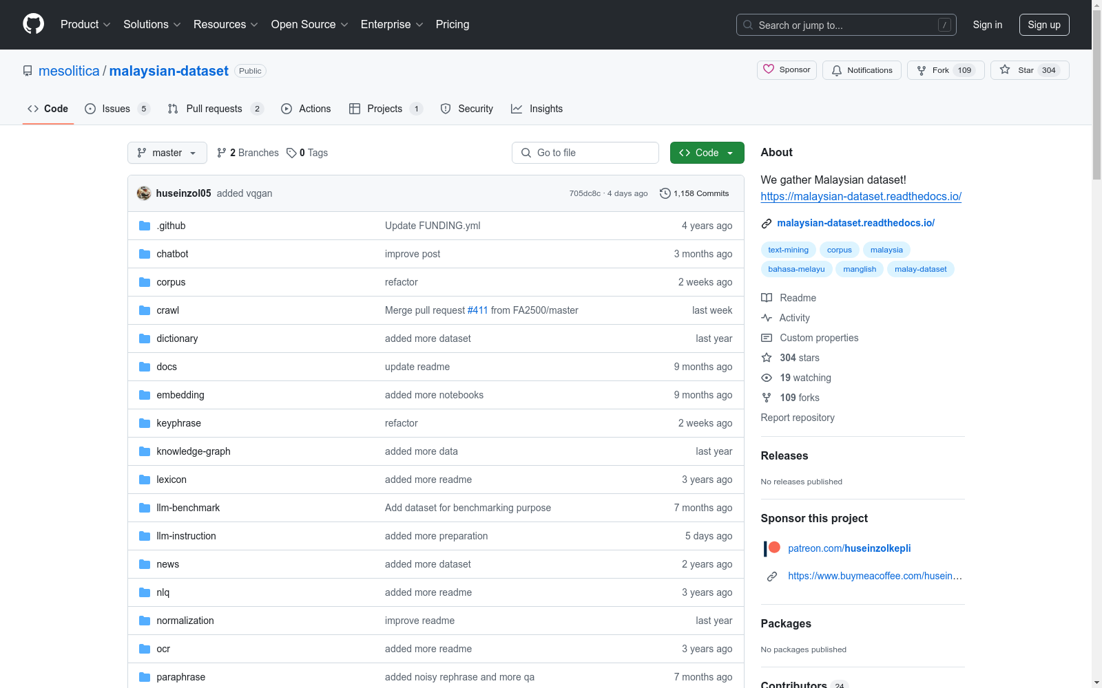Click the book icon beside Readme
1102x688 pixels.
tap(767, 298)
